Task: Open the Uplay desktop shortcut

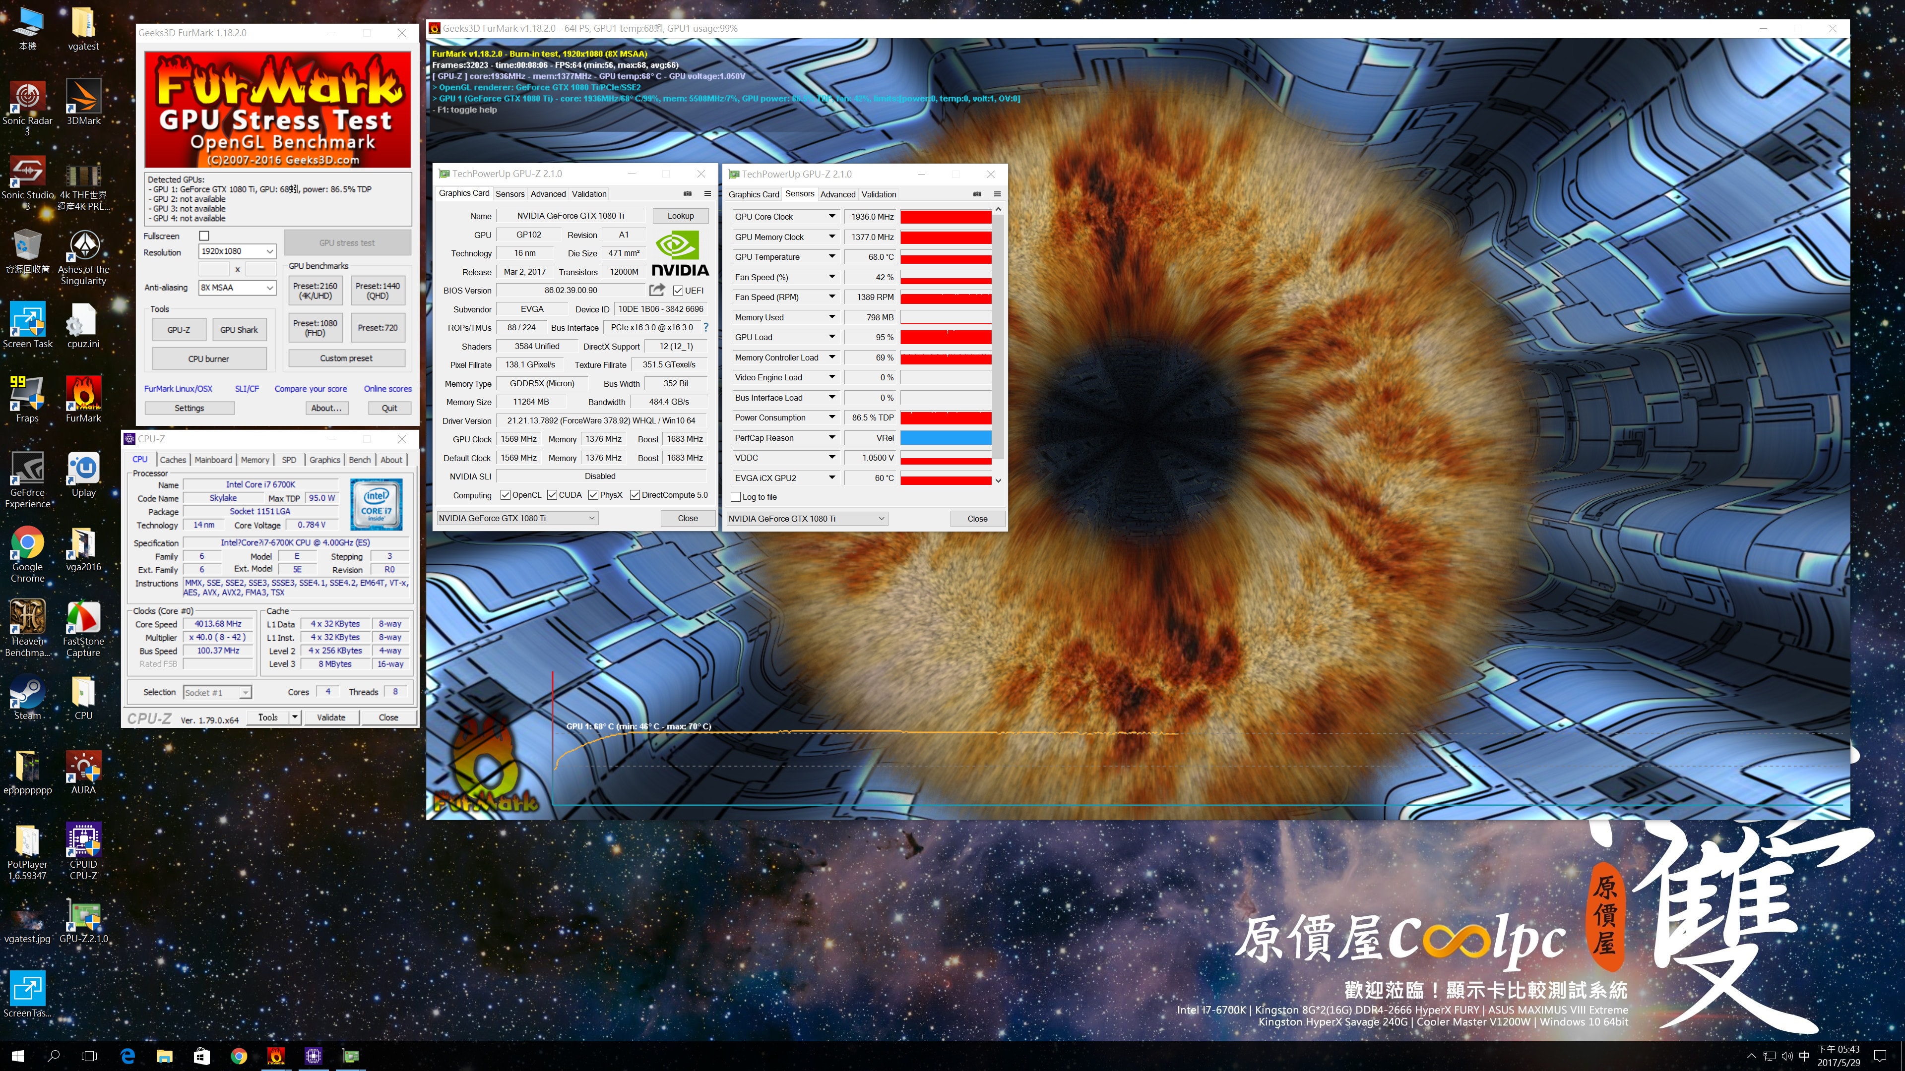Action: (83, 475)
